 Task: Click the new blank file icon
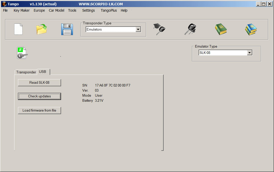point(18,29)
